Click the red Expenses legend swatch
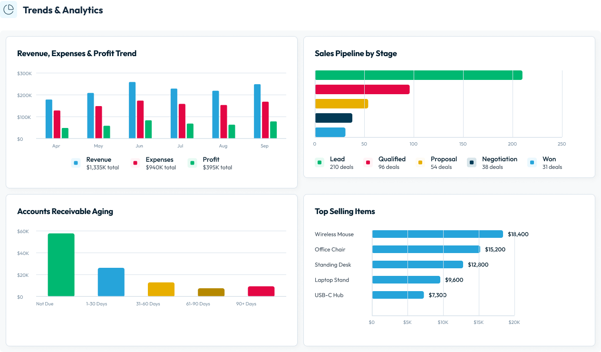 click(136, 163)
